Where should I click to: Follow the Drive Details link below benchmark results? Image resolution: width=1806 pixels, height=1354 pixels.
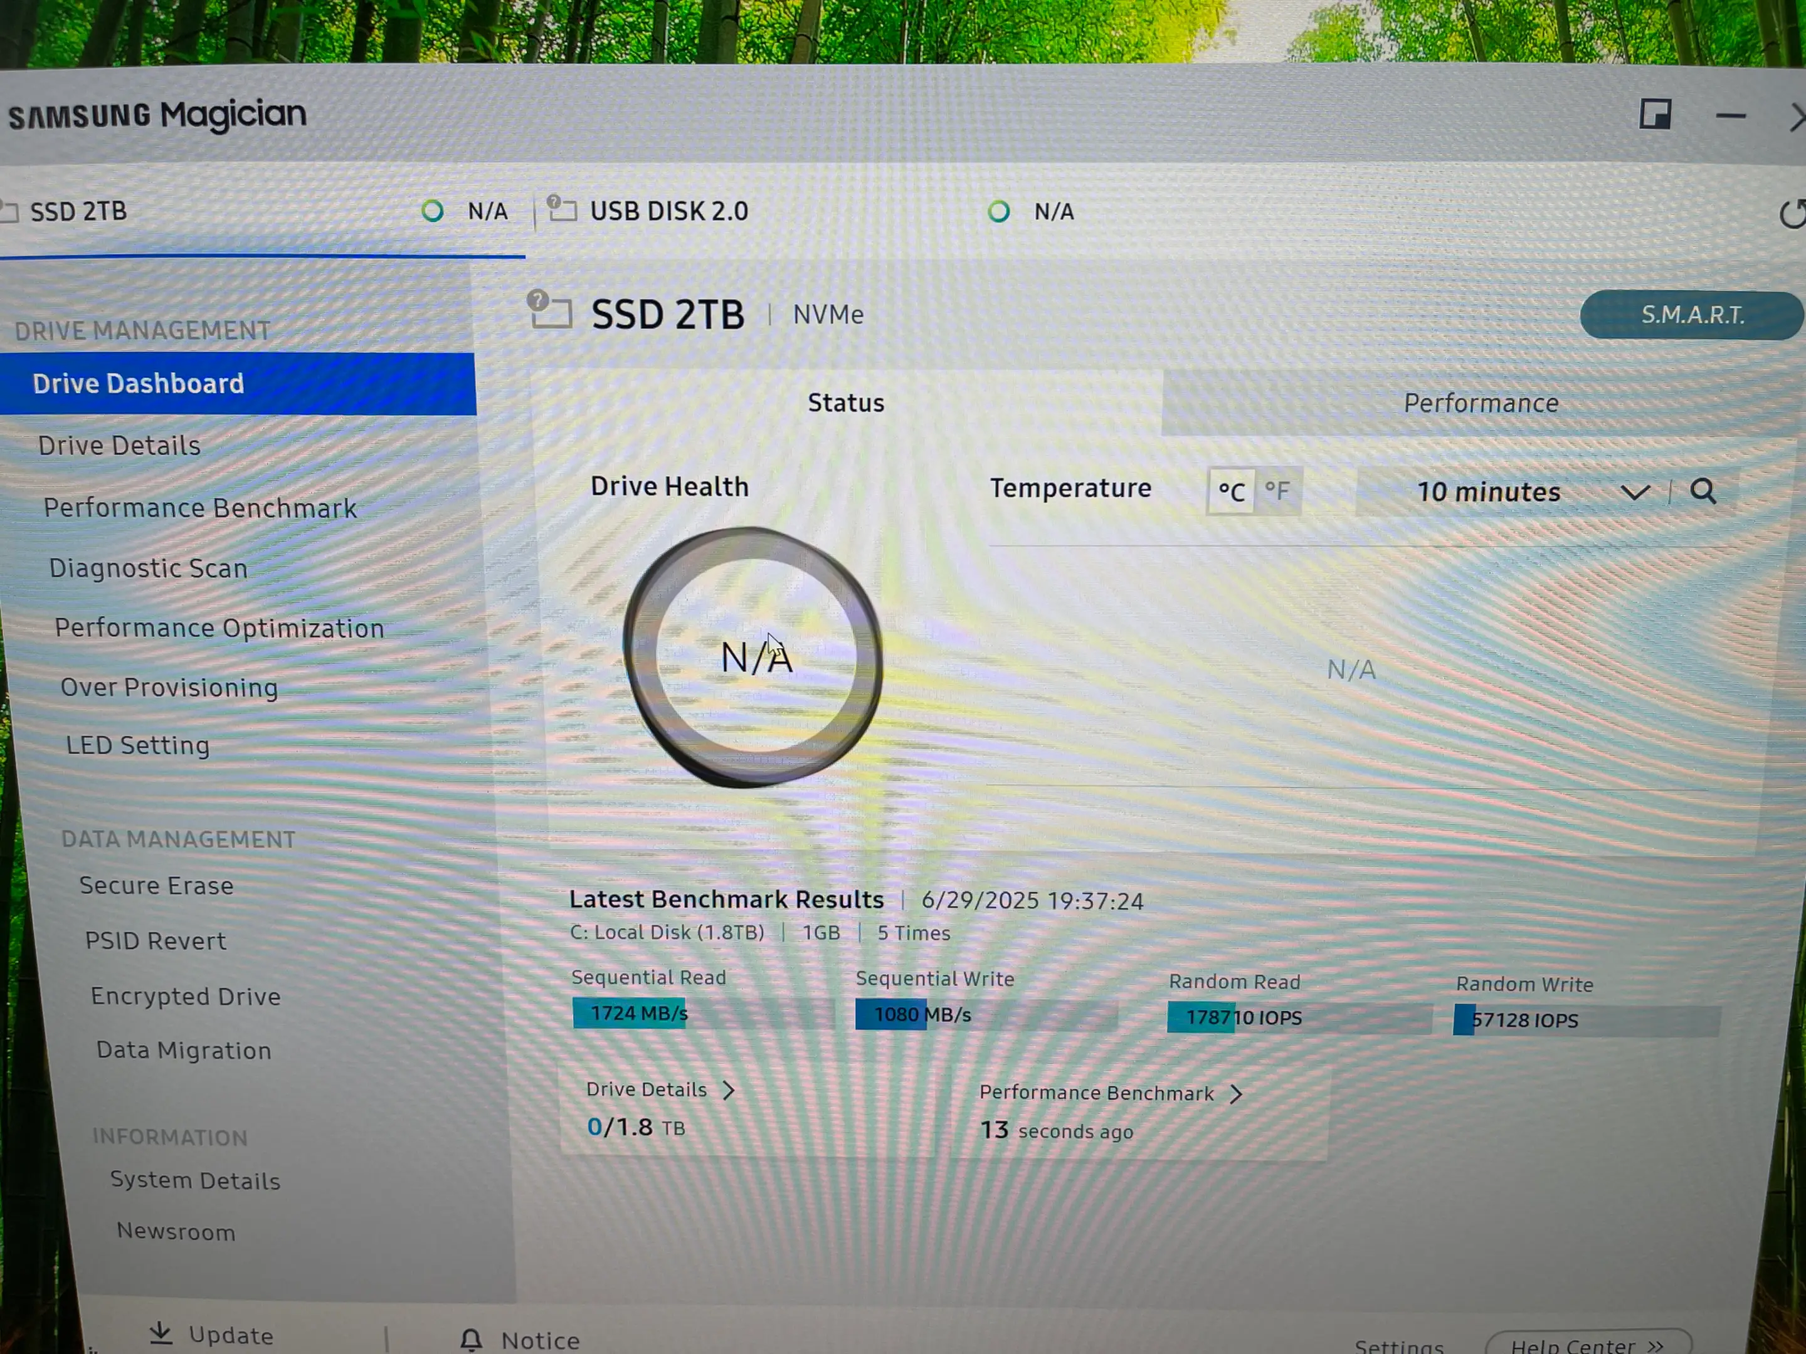[660, 1089]
